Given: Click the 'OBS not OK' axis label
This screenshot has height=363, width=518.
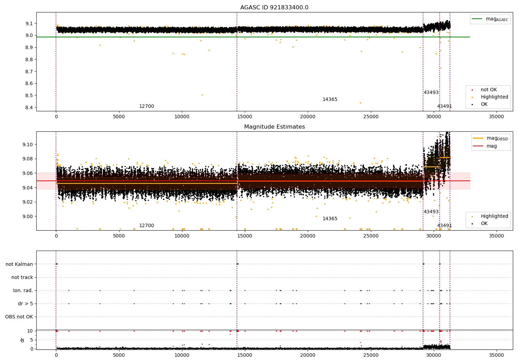Looking at the screenshot, I should coord(19,317).
